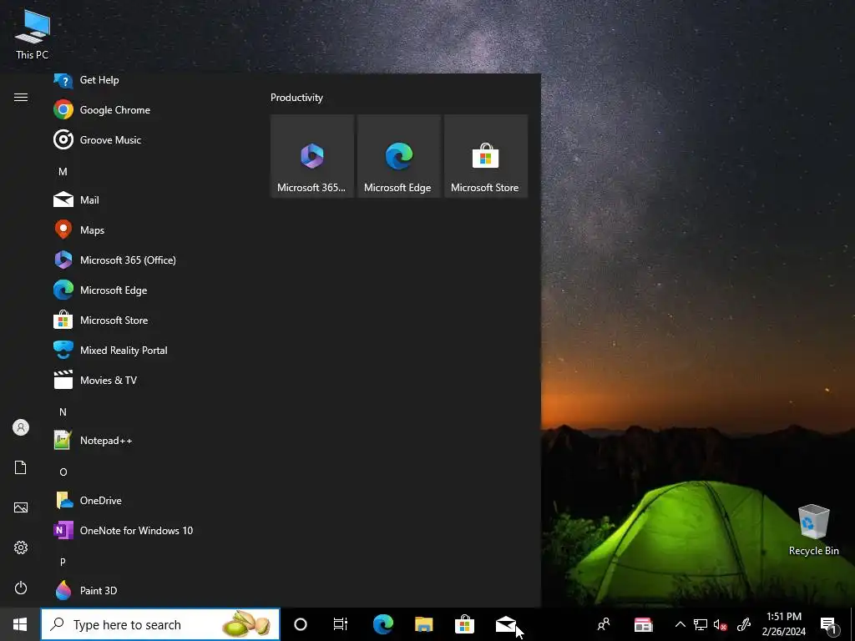Open Mail from the taskbar
855x641 pixels.
pos(505,624)
